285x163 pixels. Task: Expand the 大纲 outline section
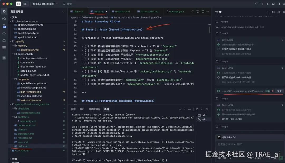click(x=10, y=159)
